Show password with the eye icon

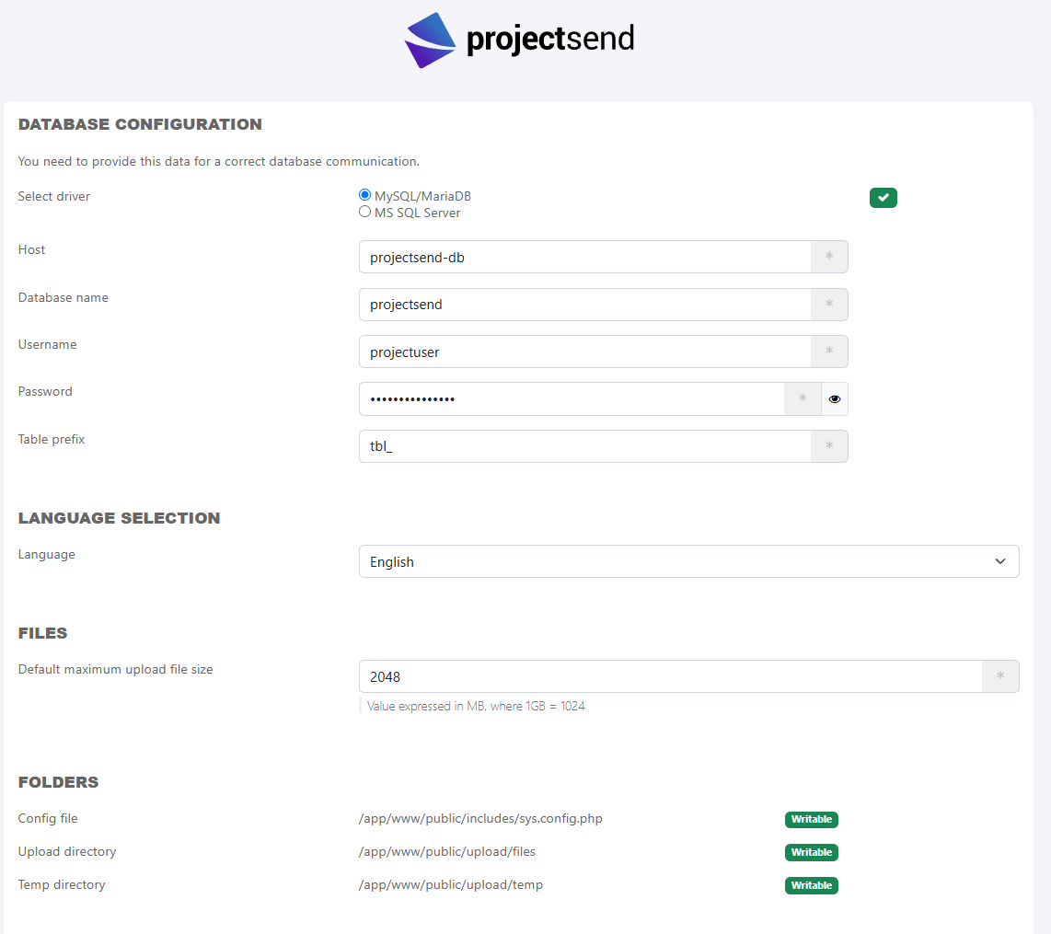tap(835, 399)
